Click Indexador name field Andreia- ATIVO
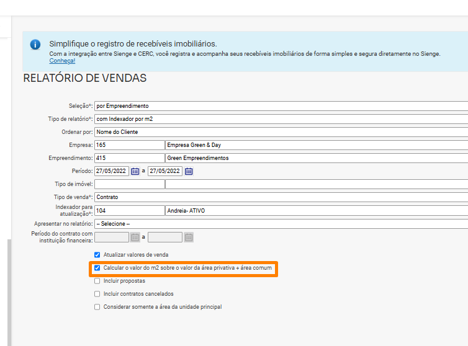The height and width of the screenshot is (346, 468). click(x=317, y=211)
